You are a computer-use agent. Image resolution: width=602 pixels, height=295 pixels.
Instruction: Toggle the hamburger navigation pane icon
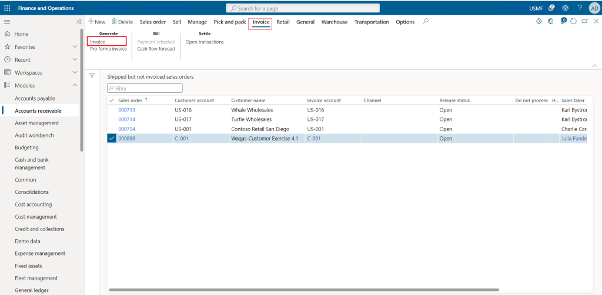click(x=7, y=22)
